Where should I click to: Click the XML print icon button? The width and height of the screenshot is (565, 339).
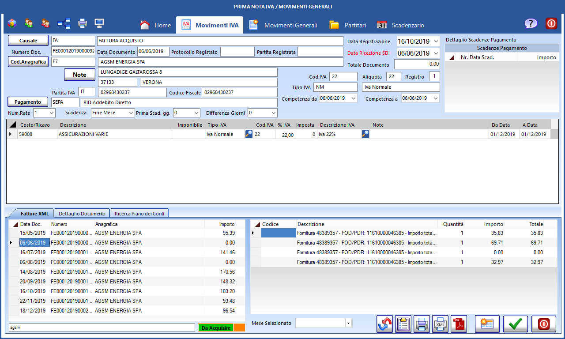(440, 324)
